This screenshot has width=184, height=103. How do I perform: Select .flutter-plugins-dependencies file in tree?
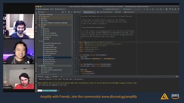[52, 70]
